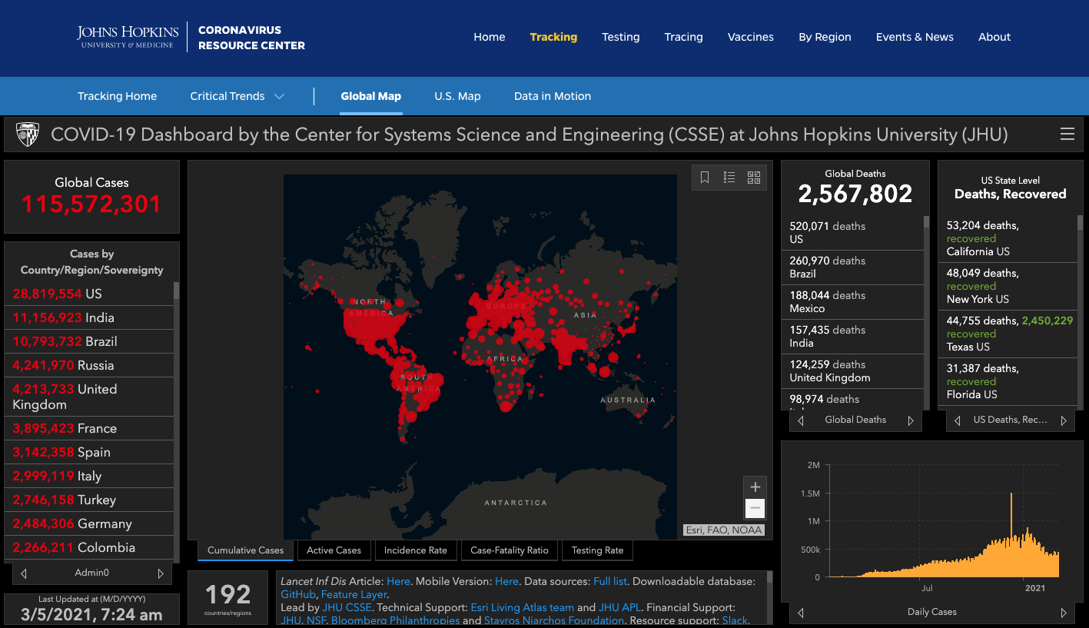This screenshot has width=1089, height=628.
Task: Select the Incidence Rate map tab
Action: (415, 550)
